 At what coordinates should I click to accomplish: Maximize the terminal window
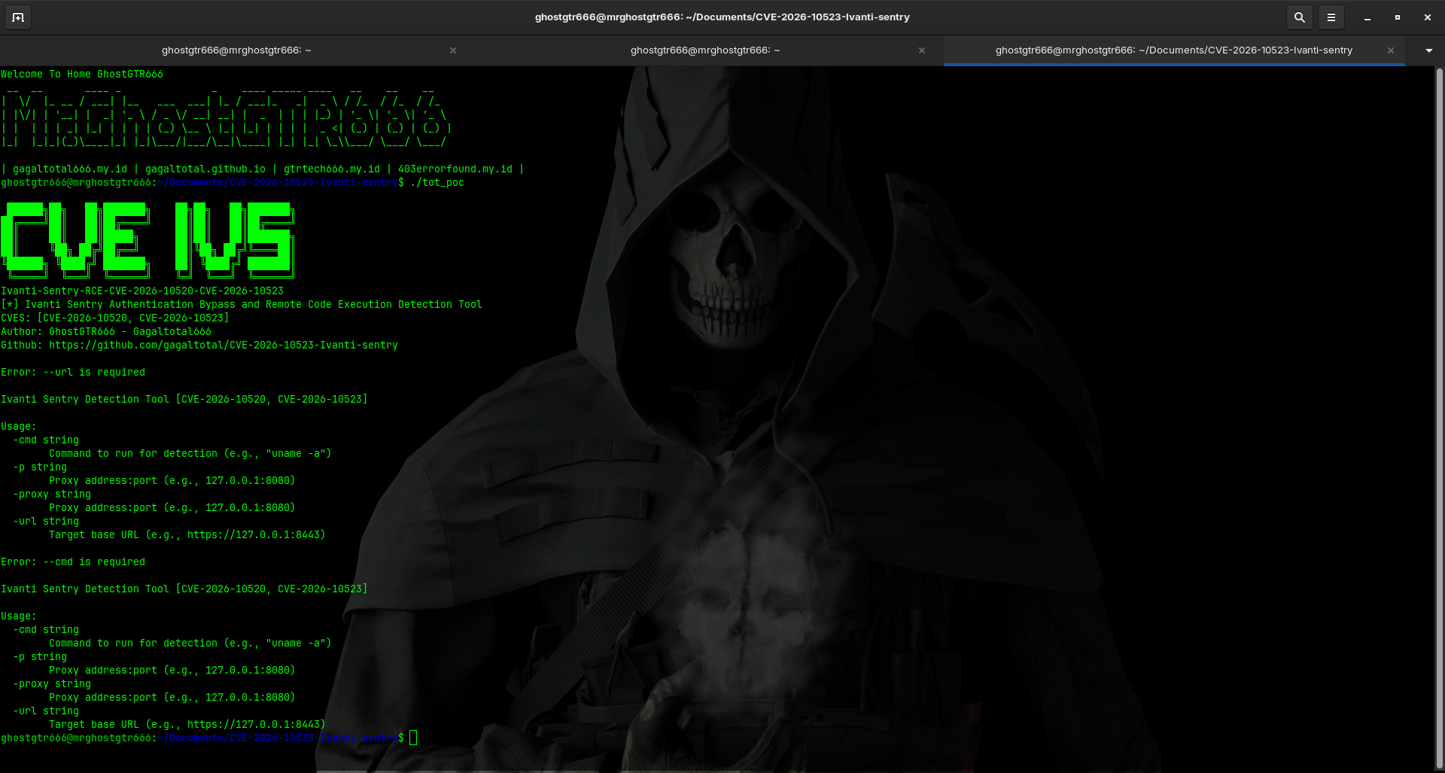tap(1398, 17)
